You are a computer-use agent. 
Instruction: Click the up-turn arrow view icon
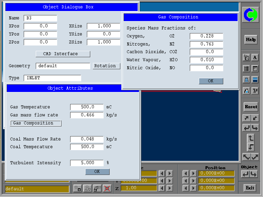point(251,138)
